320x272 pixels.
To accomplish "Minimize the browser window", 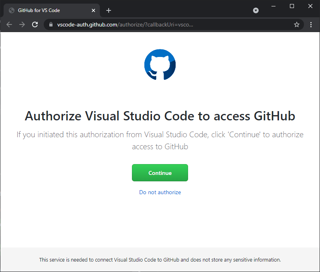I will click(x=273, y=6).
